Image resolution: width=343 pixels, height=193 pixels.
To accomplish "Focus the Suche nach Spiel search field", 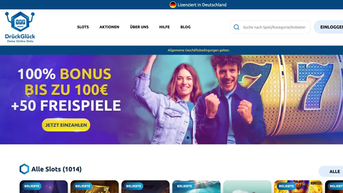I will pyautogui.click(x=270, y=27).
